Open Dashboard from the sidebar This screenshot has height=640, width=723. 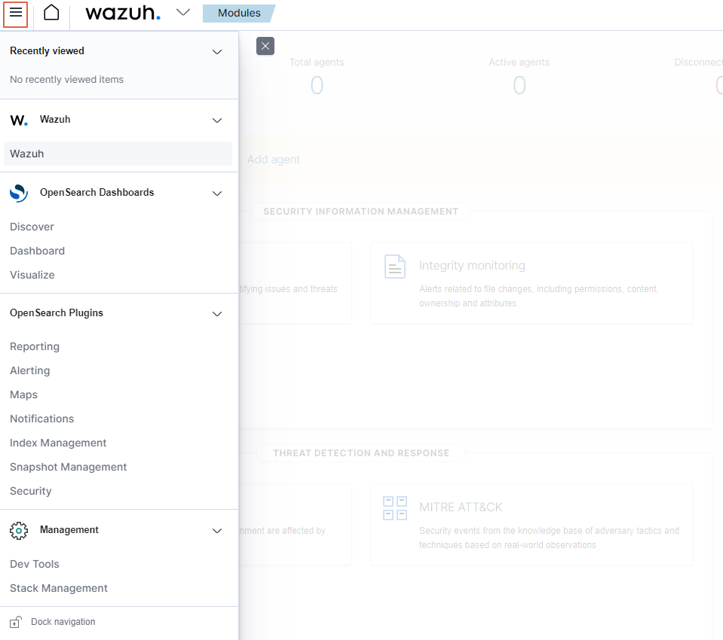click(38, 251)
